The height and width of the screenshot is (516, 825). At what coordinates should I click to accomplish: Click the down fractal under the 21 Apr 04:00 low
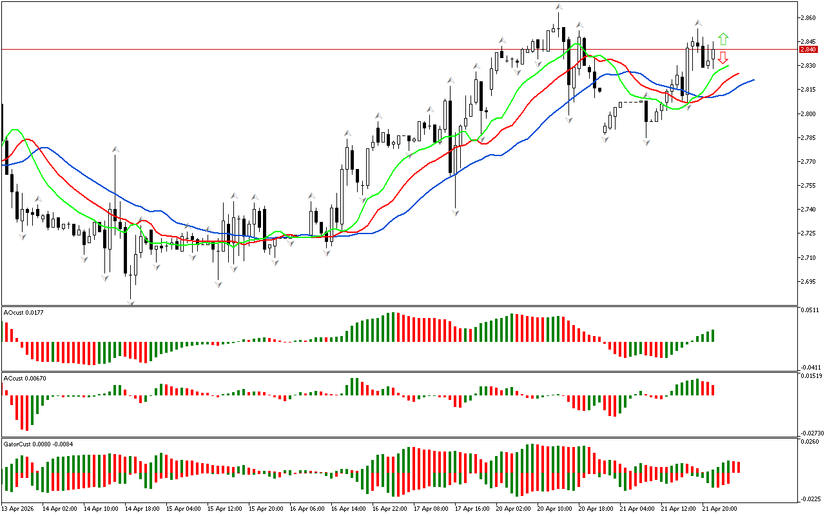pyautogui.click(x=646, y=142)
